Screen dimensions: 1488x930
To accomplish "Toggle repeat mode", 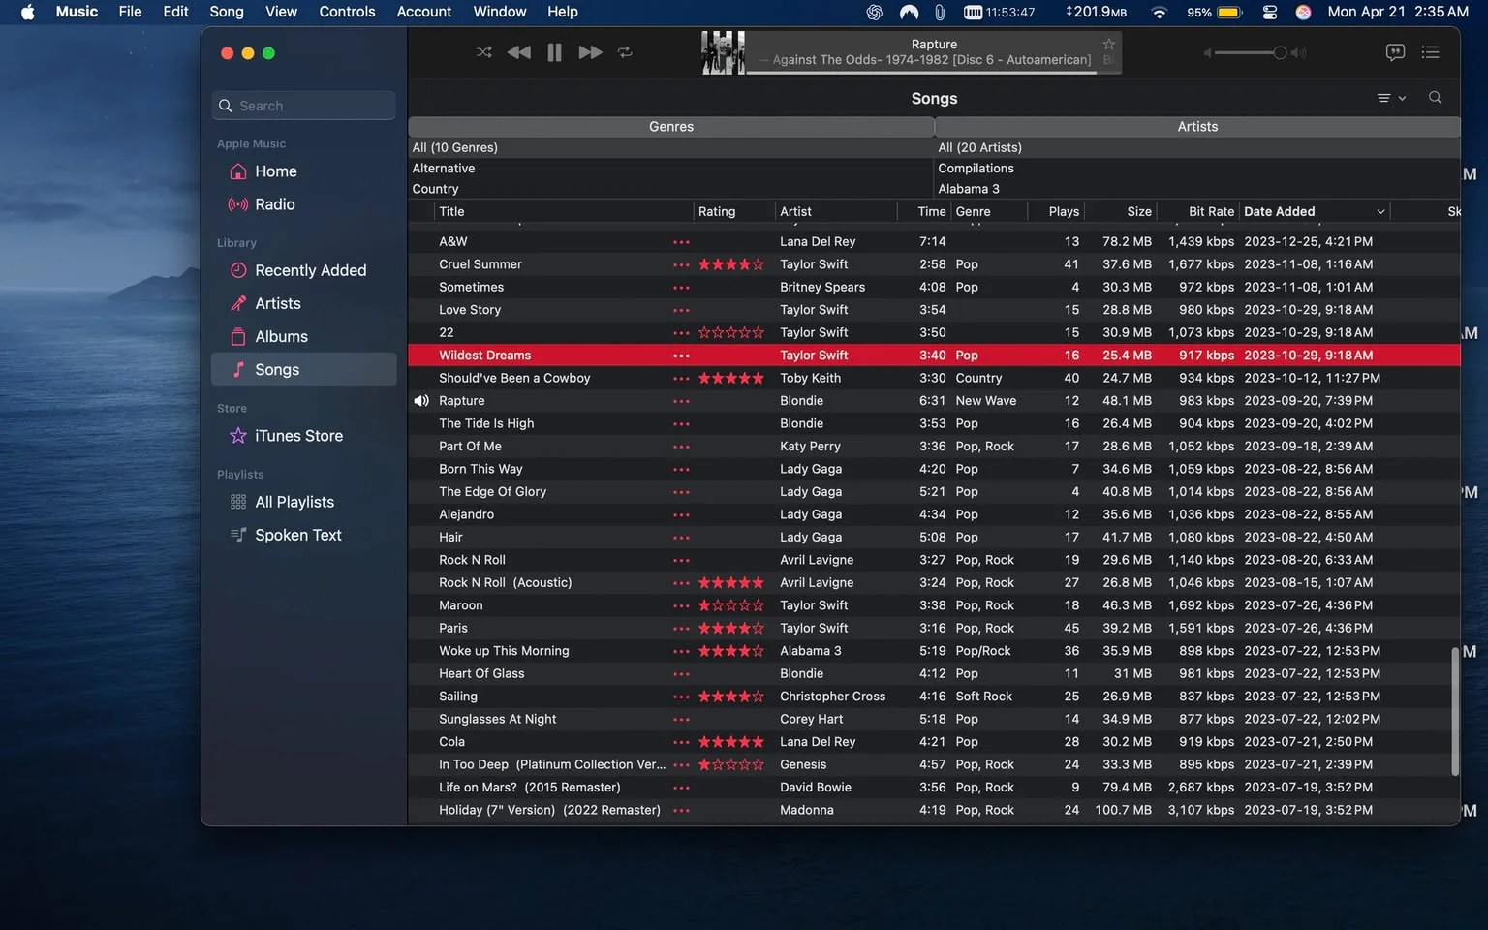I will coord(625,52).
